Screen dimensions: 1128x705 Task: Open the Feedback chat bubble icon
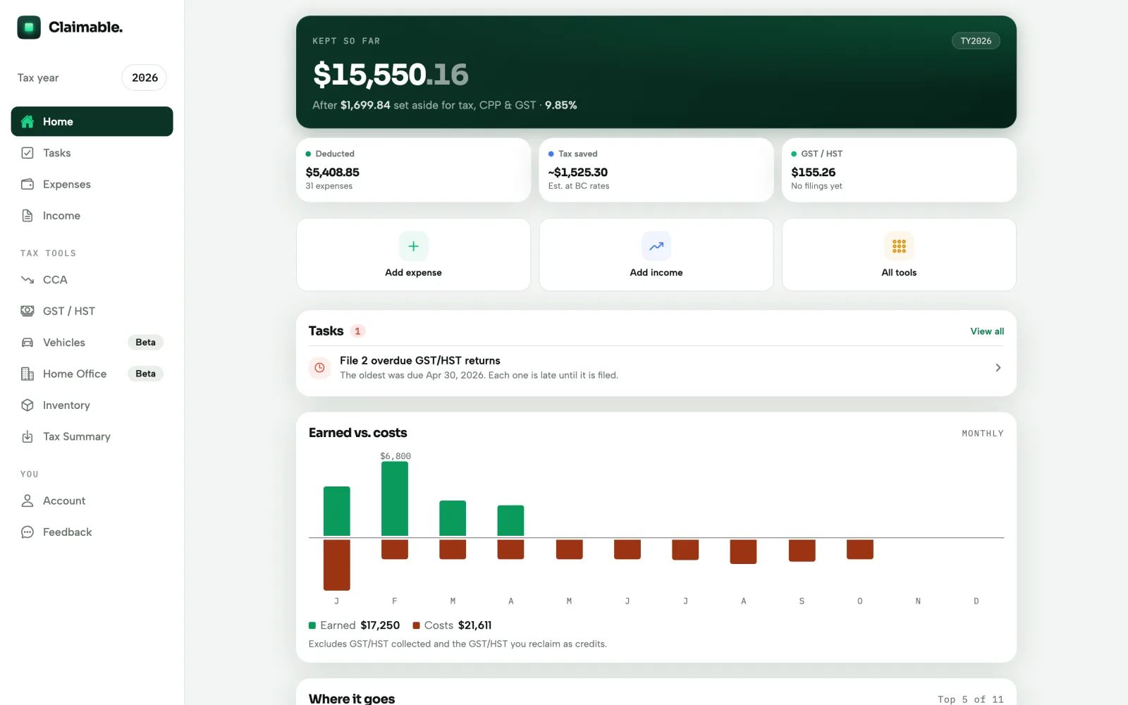point(27,532)
